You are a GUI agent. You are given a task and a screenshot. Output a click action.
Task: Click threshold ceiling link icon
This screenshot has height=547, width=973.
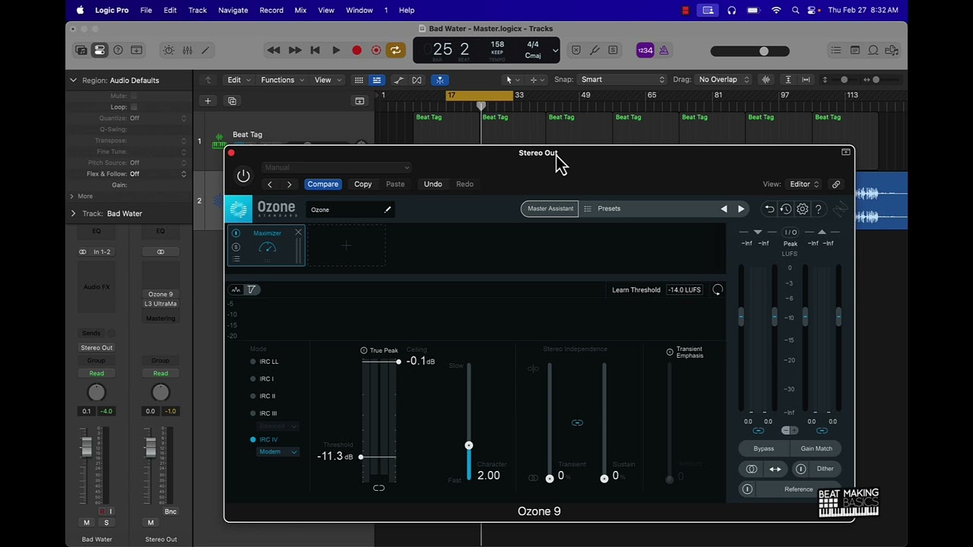(x=379, y=488)
